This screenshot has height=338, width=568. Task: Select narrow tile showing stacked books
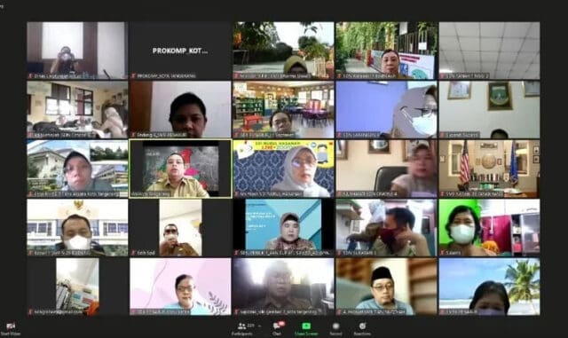click(x=77, y=287)
